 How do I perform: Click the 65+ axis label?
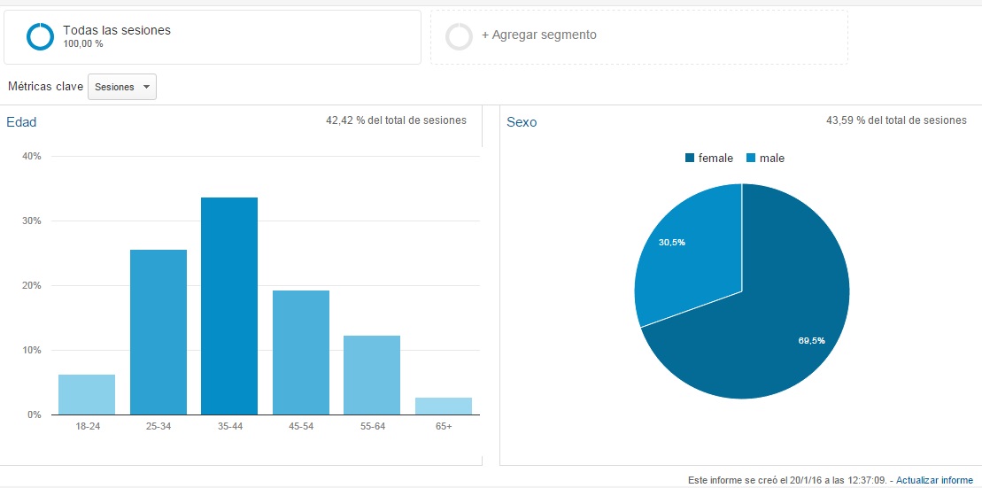coord(444,426)
